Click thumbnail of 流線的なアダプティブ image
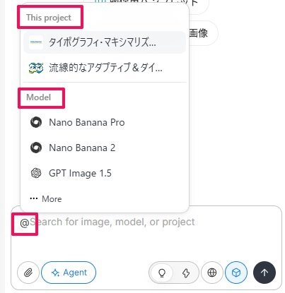Screen dimensions: 285x293 pos(36,68)
